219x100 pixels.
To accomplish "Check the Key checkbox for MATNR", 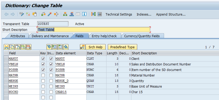I will pos(43,75).
